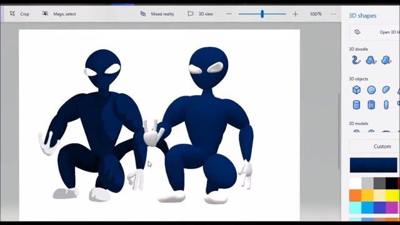Open Mixed reality view
The height and width of the screenshot is (225, 400).
157,14
